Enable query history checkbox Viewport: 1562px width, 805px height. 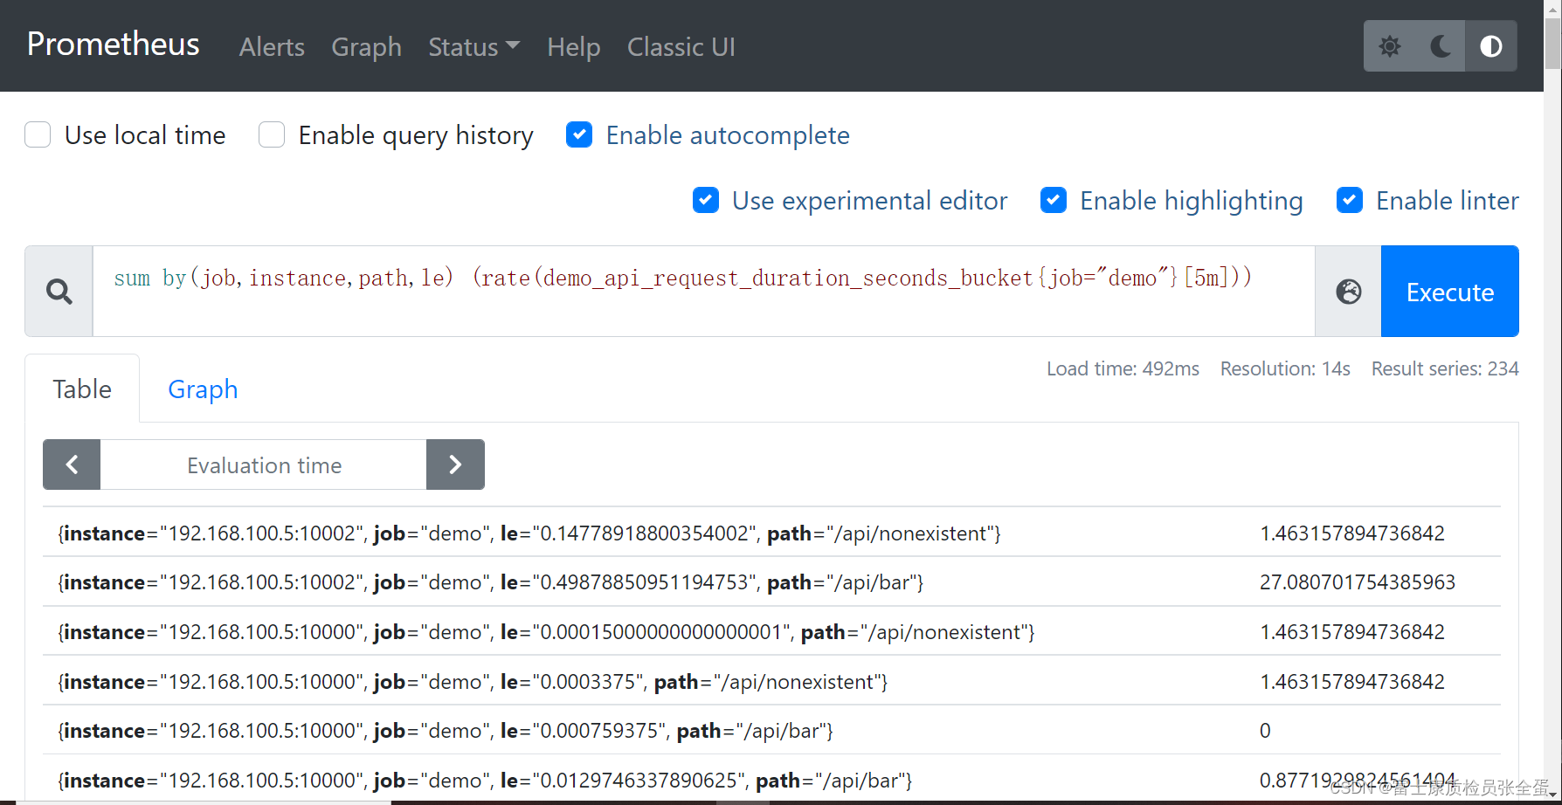pos(272,135)
